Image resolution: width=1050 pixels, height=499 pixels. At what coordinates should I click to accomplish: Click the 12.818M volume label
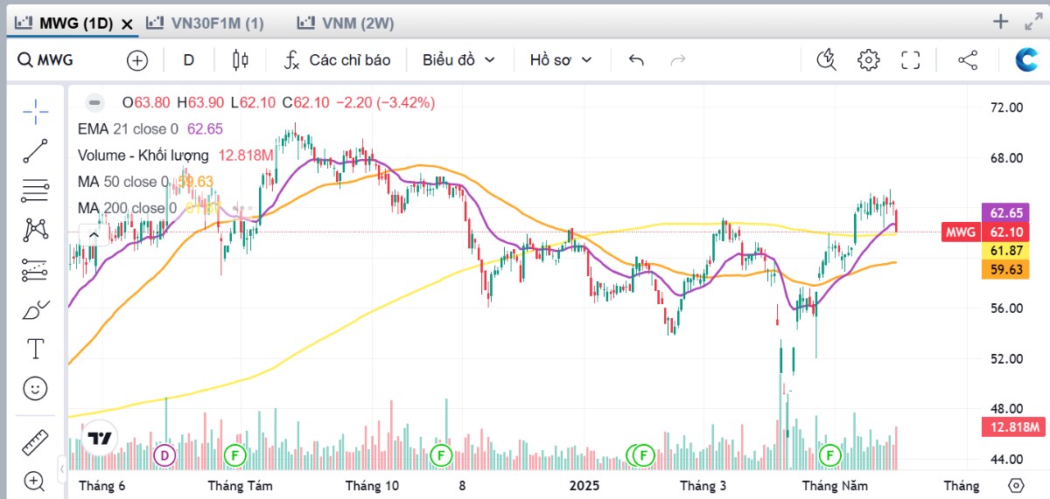[1015, 426]
